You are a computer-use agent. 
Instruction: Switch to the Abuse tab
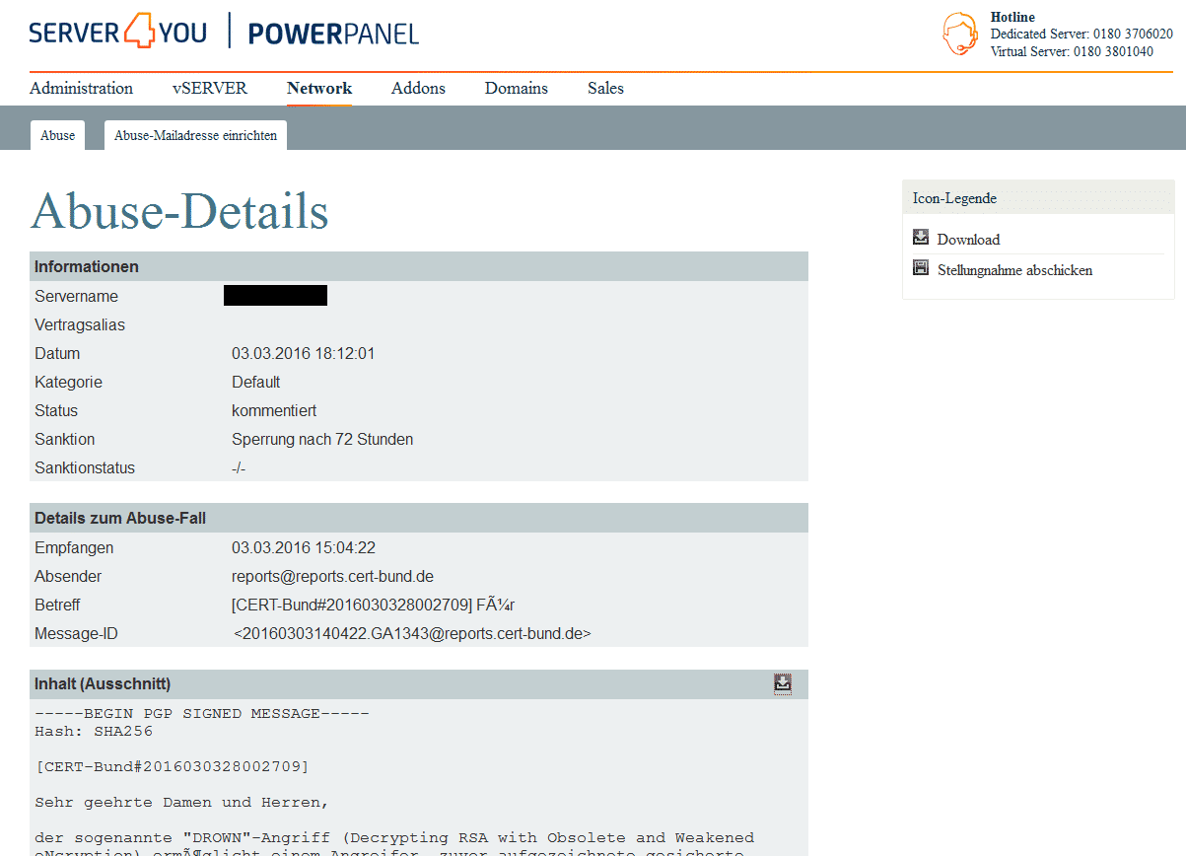[x=57, y=135]
